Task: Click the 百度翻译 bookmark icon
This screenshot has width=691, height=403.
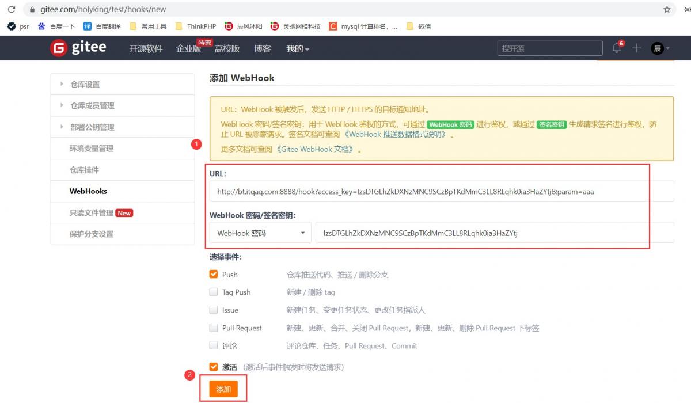Action: 87,26
